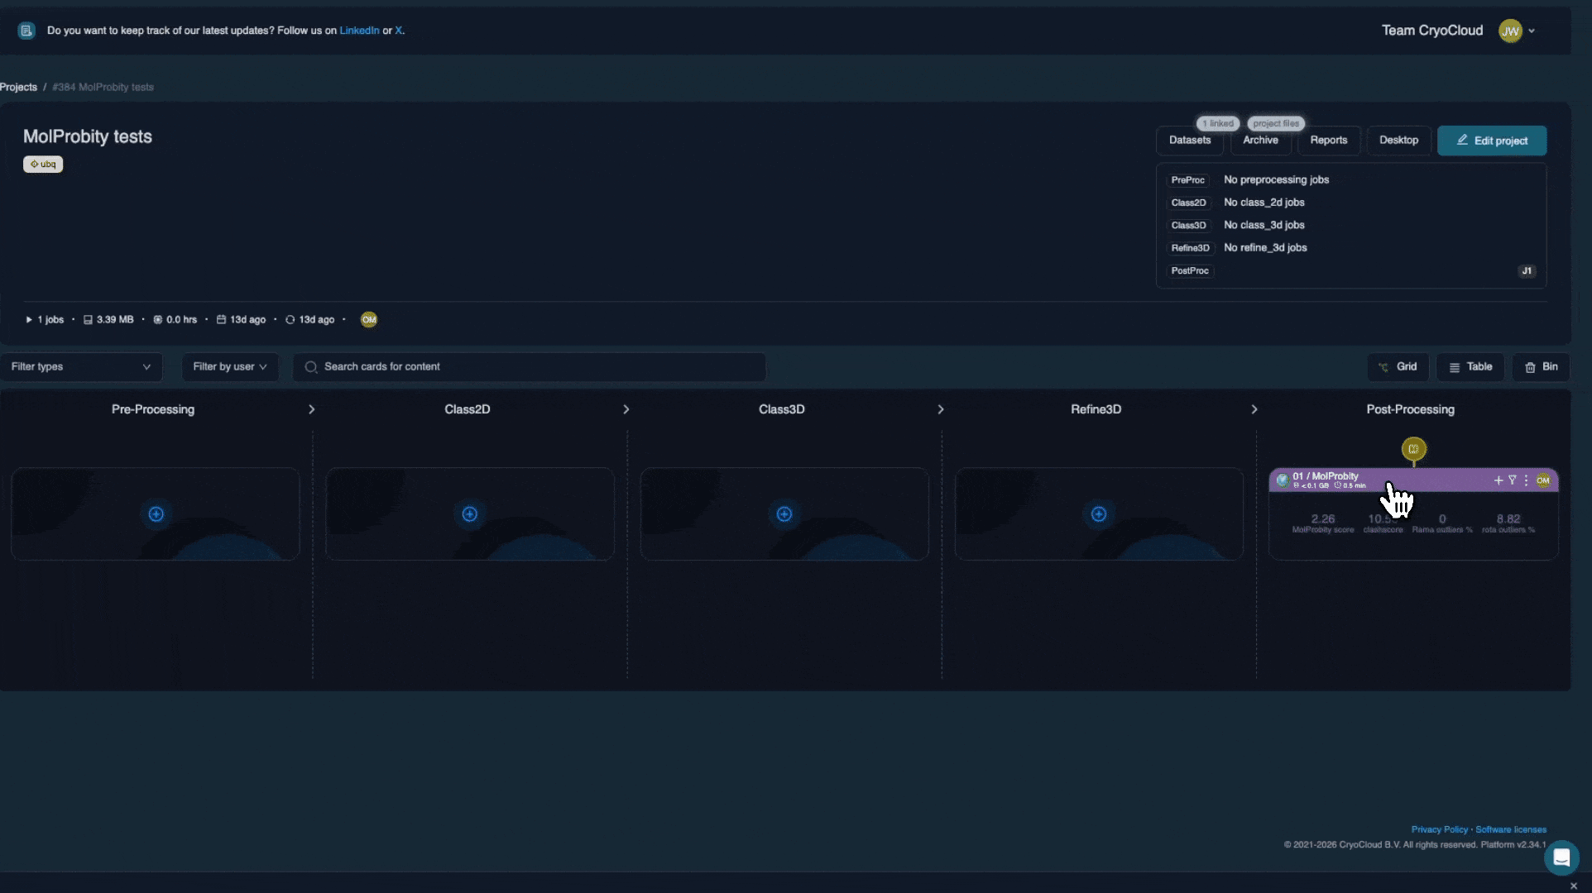Add a job in the Class2D column
1592x893 pixels.
470,514
